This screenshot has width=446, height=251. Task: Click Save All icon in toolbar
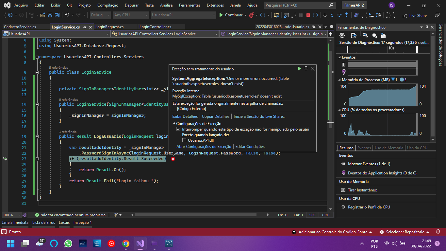pos(57,15)
